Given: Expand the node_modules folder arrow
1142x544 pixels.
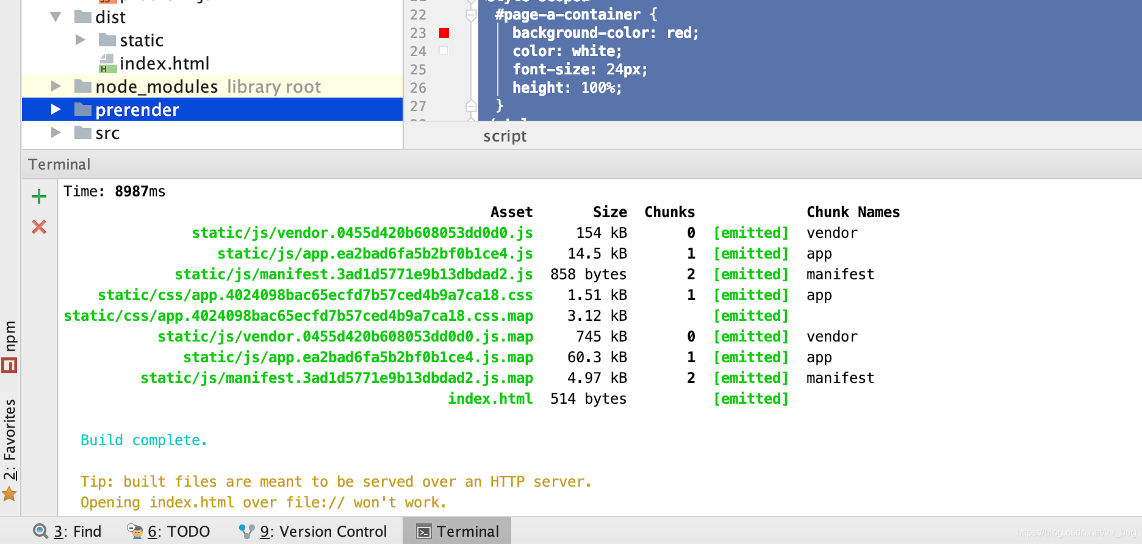Looking at the screenshot, I should 56,87.
